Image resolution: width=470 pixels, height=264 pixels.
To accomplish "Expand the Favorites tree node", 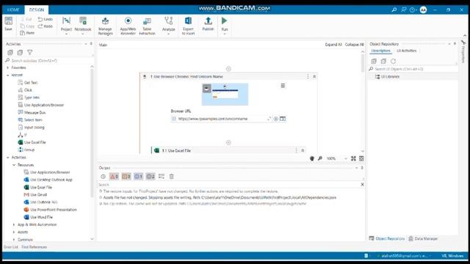I will (8, 67).
